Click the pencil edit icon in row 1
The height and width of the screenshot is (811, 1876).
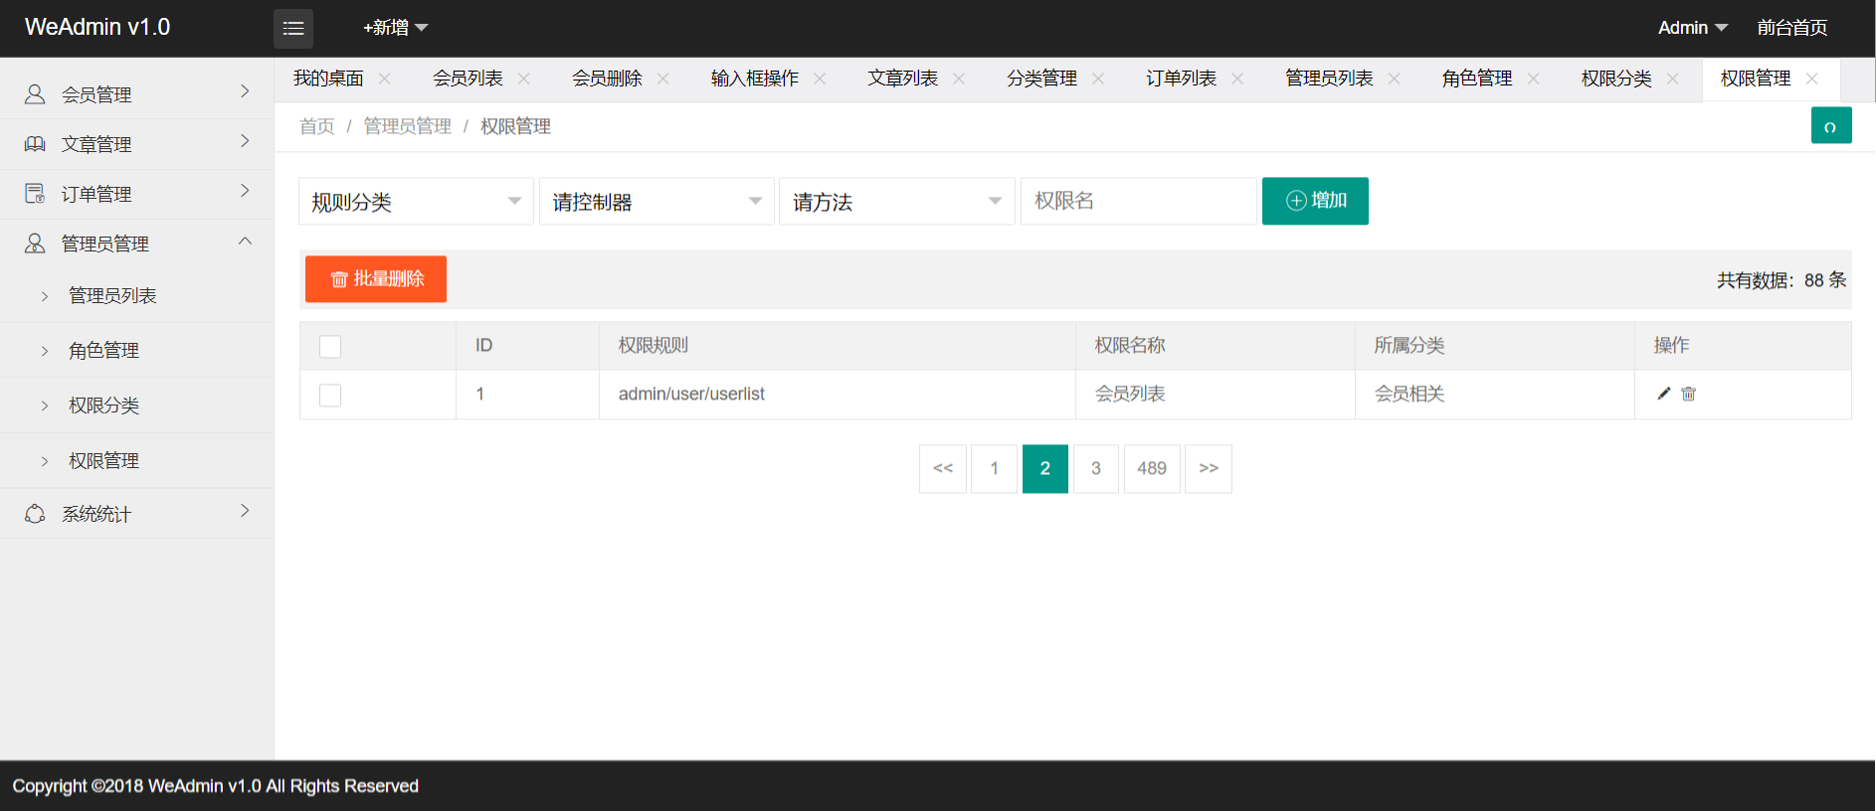coord(1663,394)
